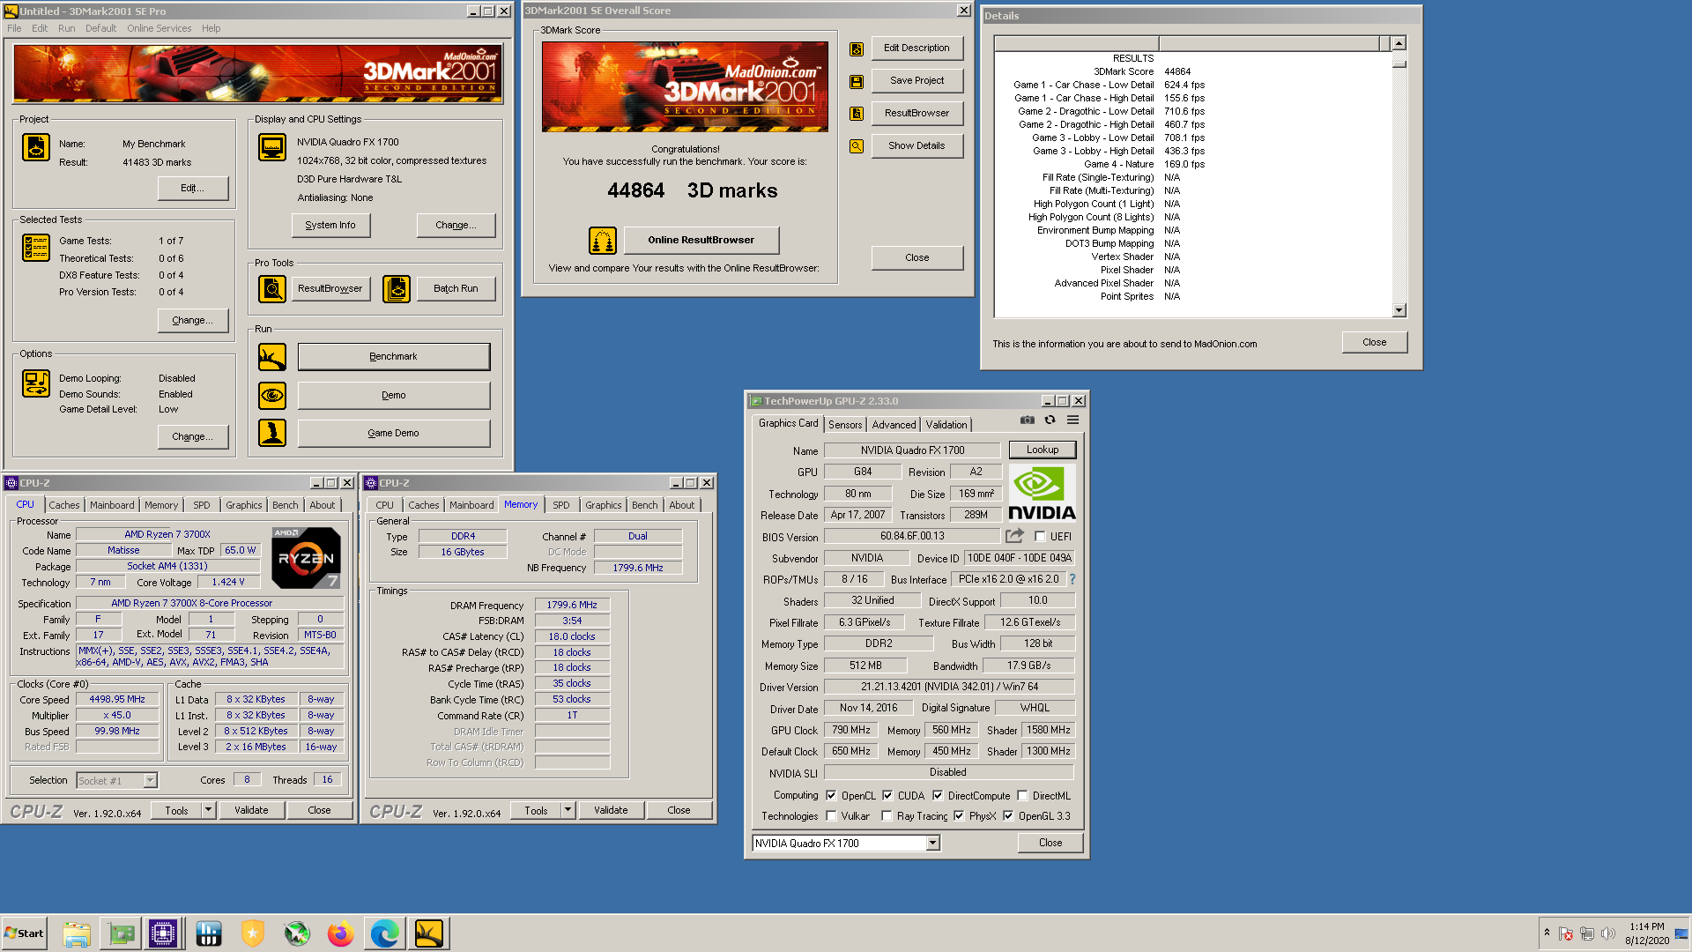The height and width of the screenshot is (952, 1692).
Task: Open the SPD tab in right CPU-Z
Action: click(x=561, y=505)
